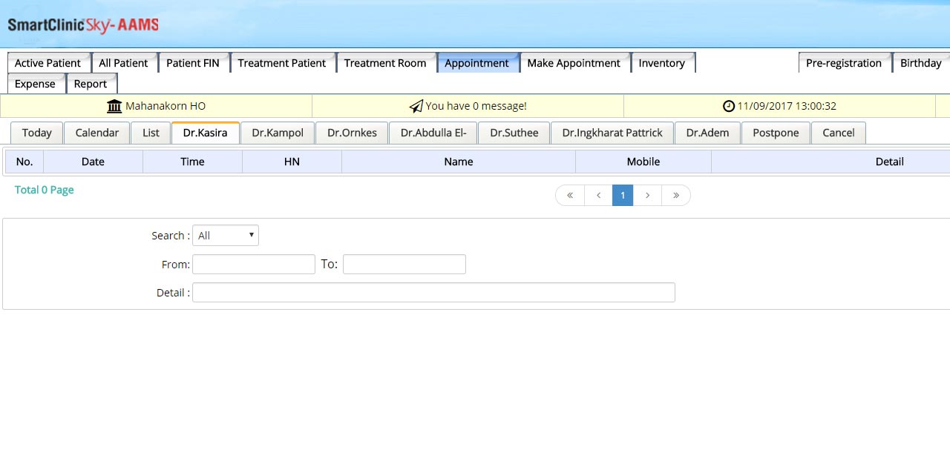
Task: Click the paper plane message icon
Action: (416, 106)
